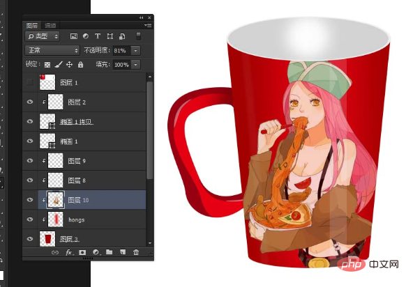The image size is (406, 287).
Task: Close the Layers panel
Action: coord(149,17)
